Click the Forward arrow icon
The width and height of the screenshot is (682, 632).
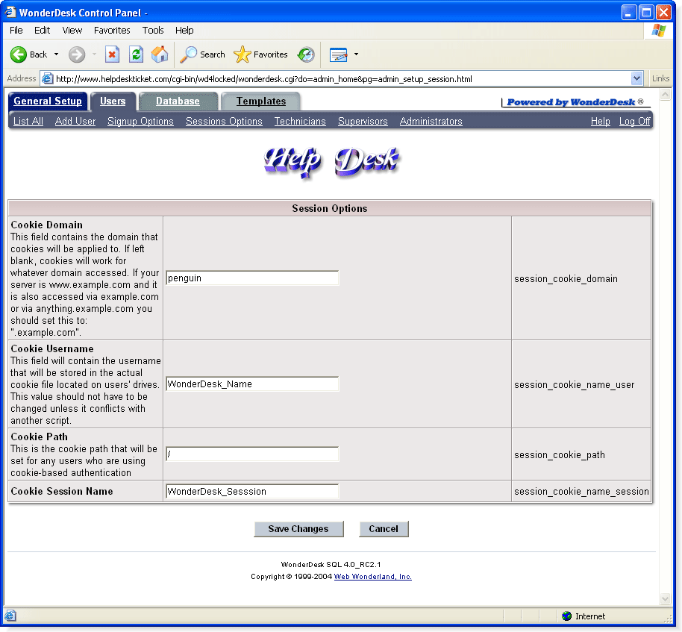click(77, 54)
